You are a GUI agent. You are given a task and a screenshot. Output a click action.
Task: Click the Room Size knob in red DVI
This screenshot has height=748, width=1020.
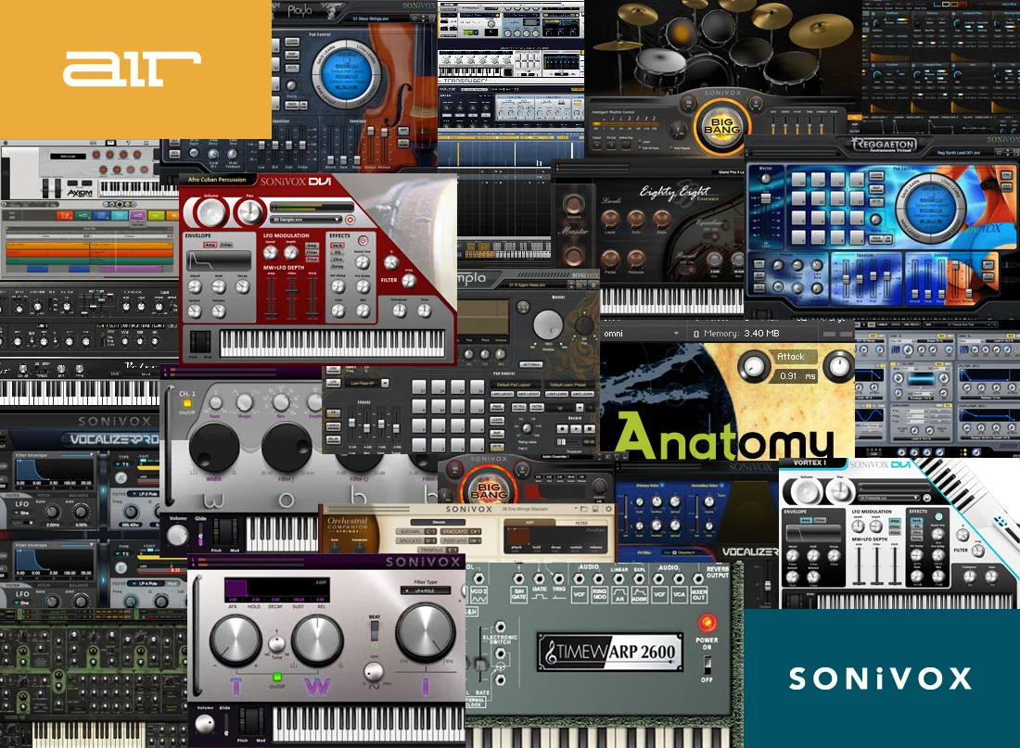(x=363, y=262)
